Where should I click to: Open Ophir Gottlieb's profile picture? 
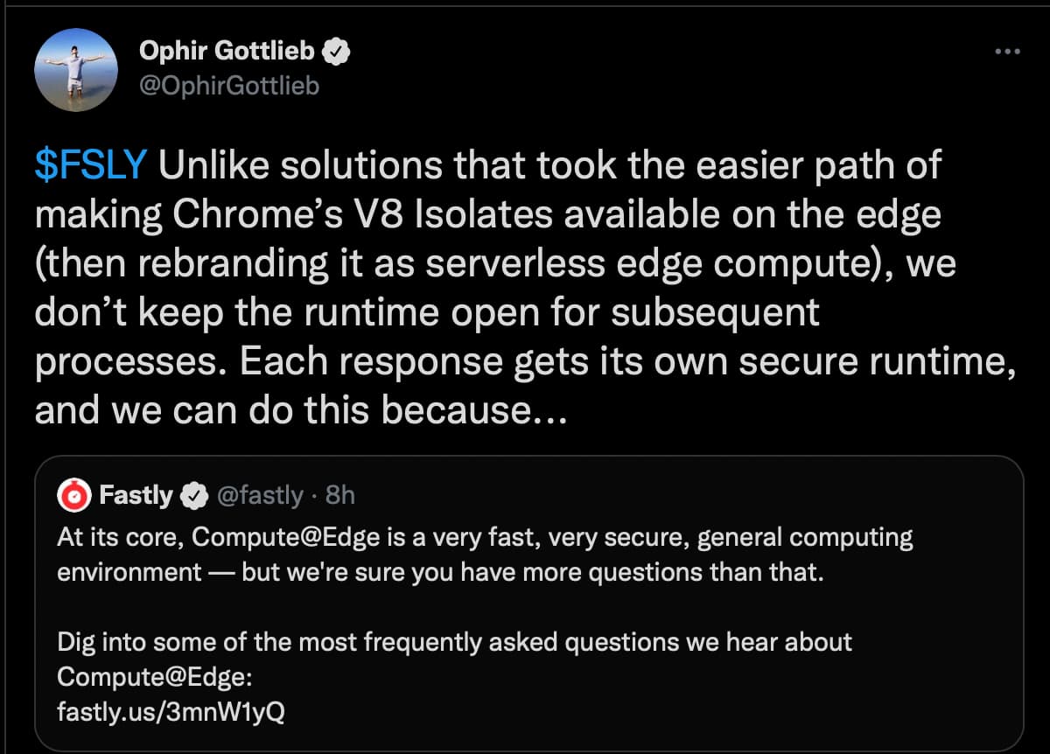pos(75,70)
